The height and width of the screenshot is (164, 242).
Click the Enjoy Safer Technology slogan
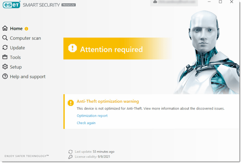click(27, 156)
